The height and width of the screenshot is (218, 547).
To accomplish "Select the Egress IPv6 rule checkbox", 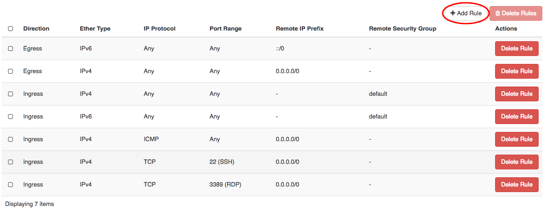I will (11, 49).
